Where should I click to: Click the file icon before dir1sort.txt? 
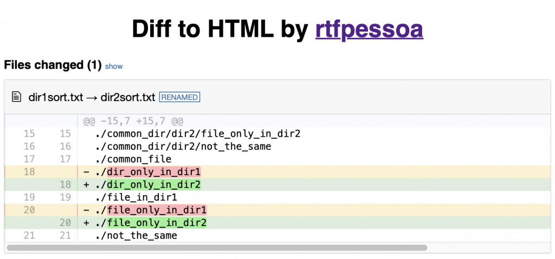pos(17,97)
